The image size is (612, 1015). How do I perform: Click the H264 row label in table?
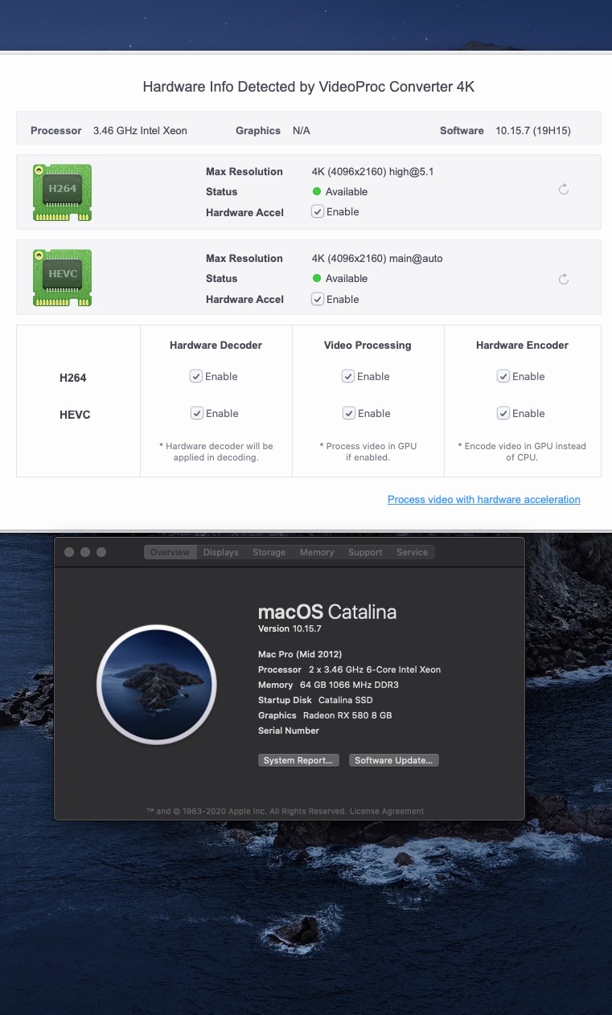tap(73, 378)
